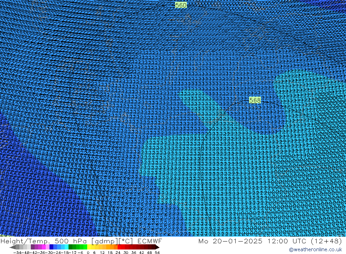Click the -54 value on legend scale
The image size is (346, 254).
coord(17,253)
